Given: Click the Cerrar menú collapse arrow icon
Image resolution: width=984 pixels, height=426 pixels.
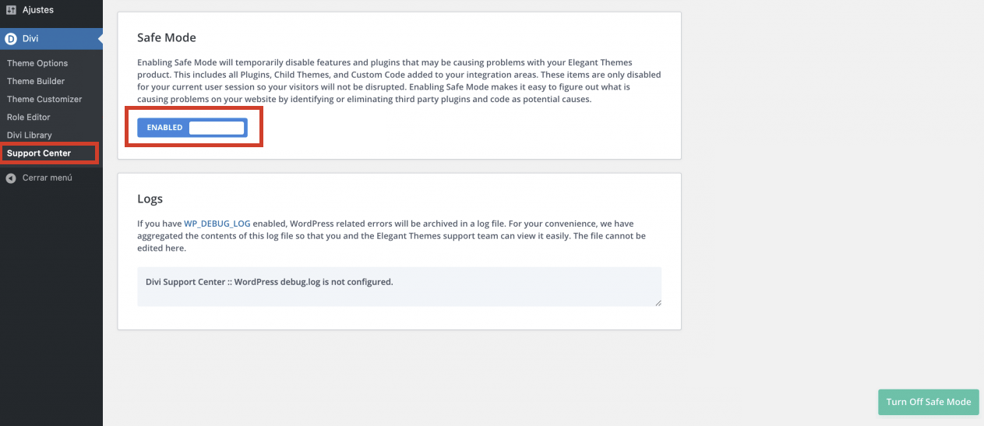Looking at the screenshot, I should point(10,178).
